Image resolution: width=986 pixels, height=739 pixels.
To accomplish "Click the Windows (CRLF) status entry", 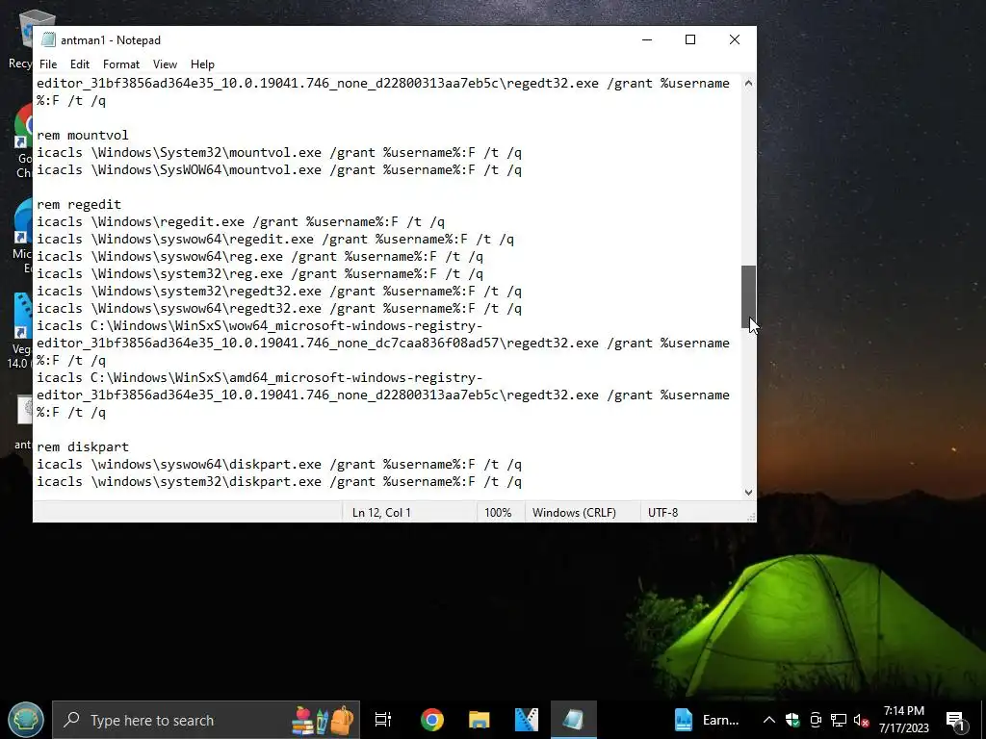I will click(x=574, y=513).
